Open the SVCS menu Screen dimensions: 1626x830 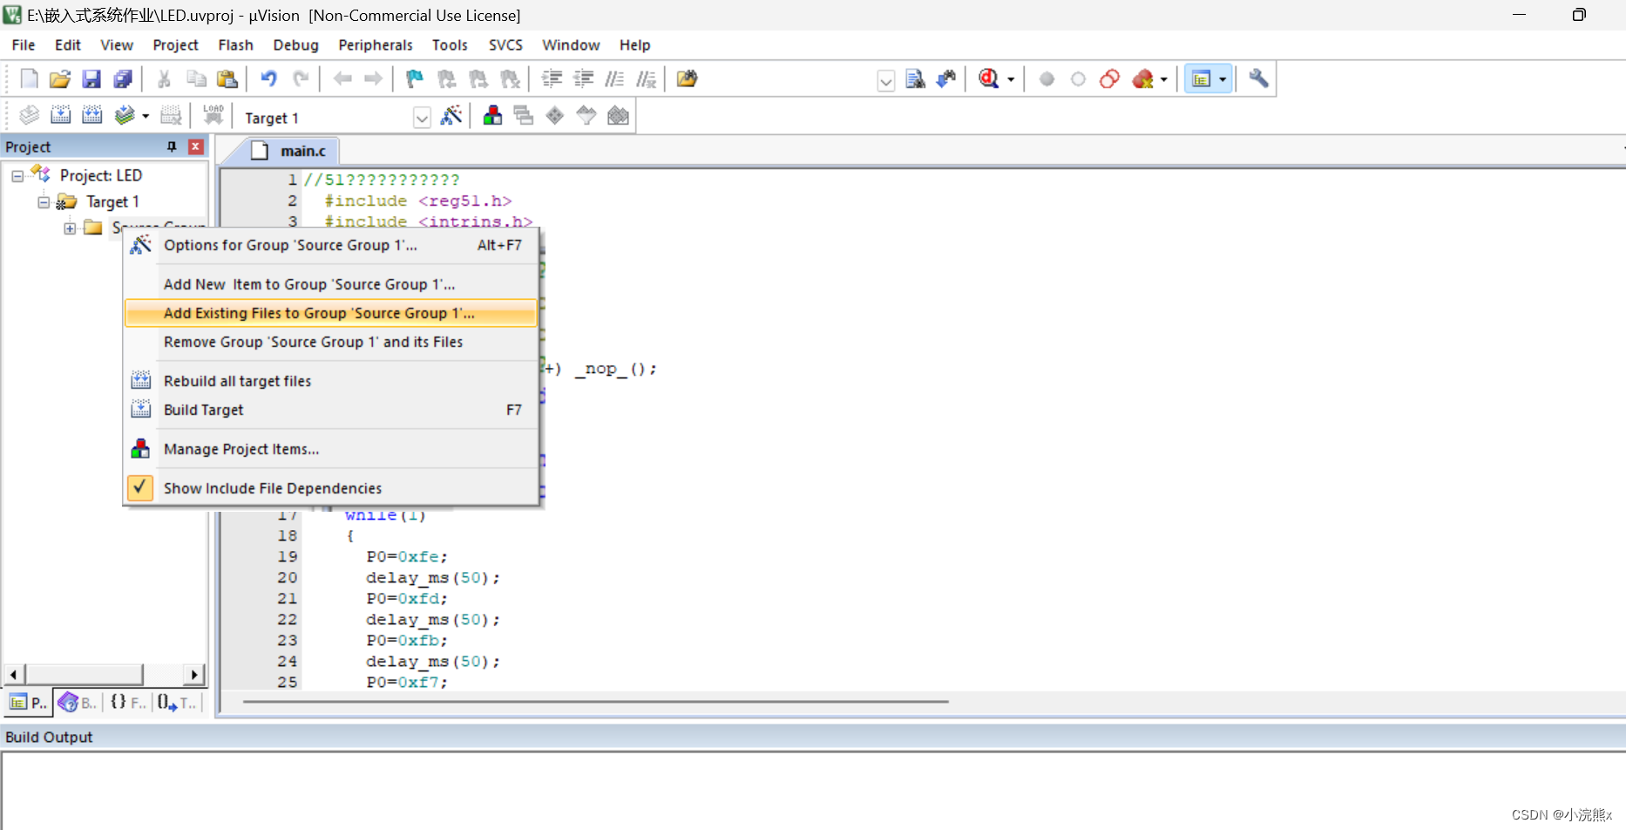tap(505, 45)
